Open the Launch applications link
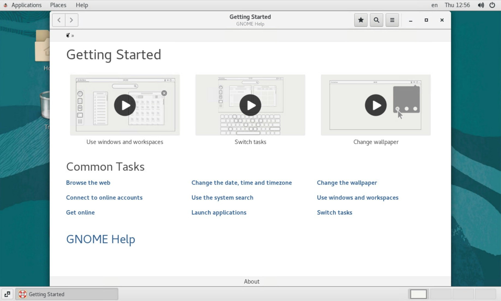 (219, 213)
